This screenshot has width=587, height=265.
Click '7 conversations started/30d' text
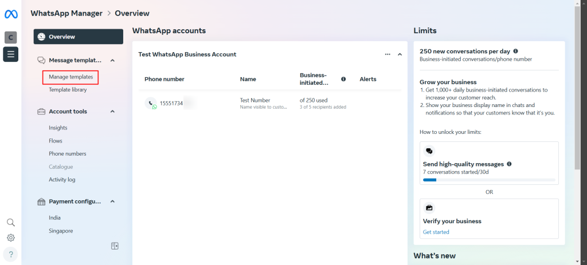[456, 172]
